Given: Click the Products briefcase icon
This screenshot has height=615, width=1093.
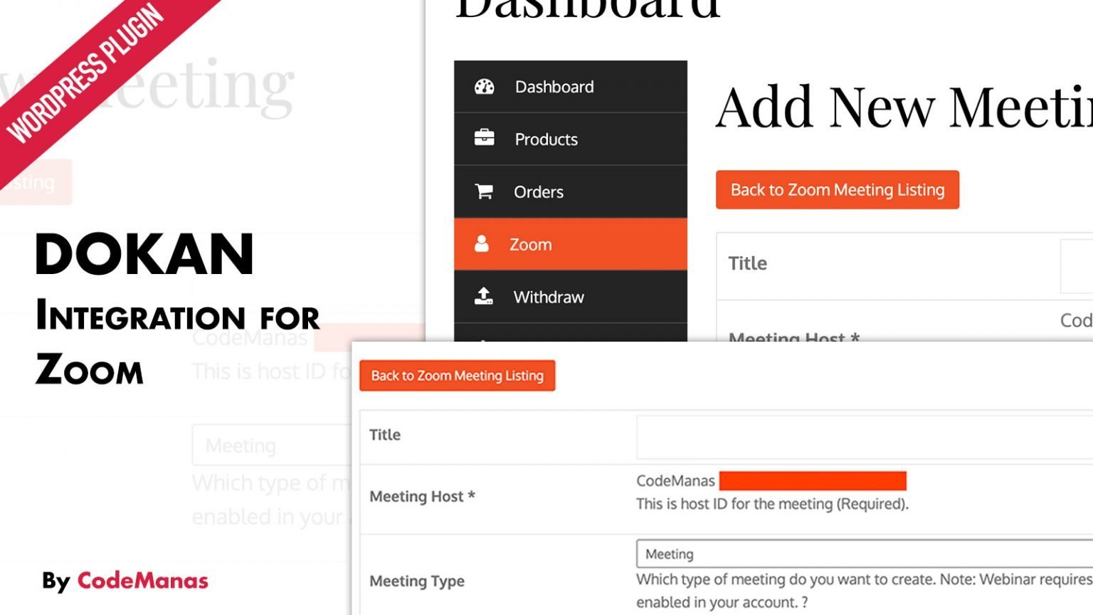Looking at the screenshot, I should click(485, 138).
